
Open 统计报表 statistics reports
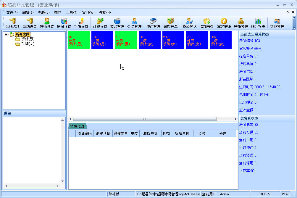(258, 23)
